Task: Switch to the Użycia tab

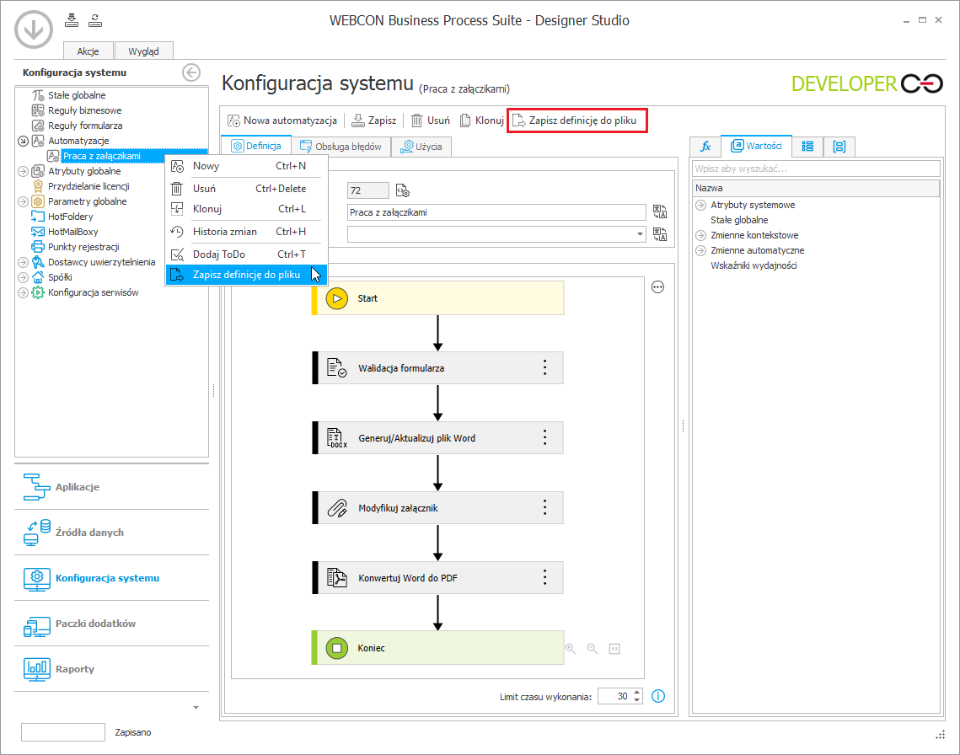Action: click(421, 147)
